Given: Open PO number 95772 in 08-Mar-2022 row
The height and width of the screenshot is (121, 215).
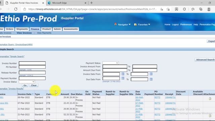Looking at the screenshot, I should pyautogui.click(x=157, y=97).
